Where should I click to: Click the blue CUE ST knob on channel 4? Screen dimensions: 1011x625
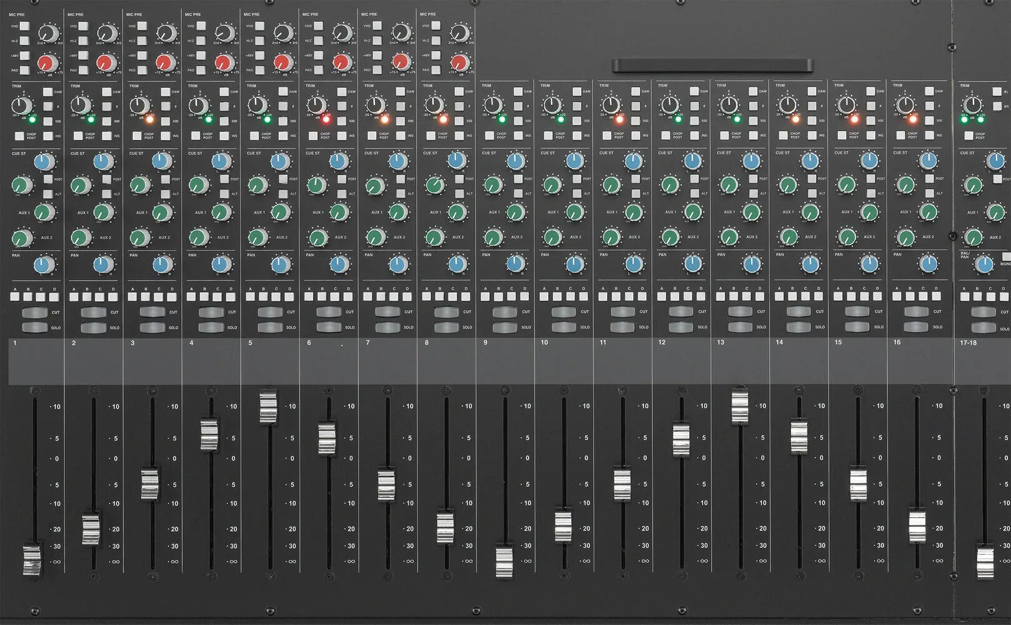pos(221,161)
